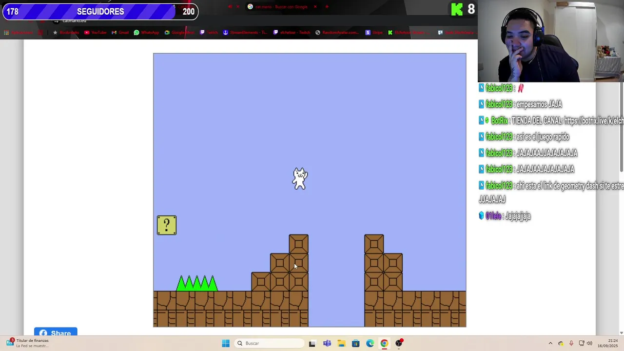Show hidden system tray icons
Viewport: 624px width, 351px height.
(550, 343)
